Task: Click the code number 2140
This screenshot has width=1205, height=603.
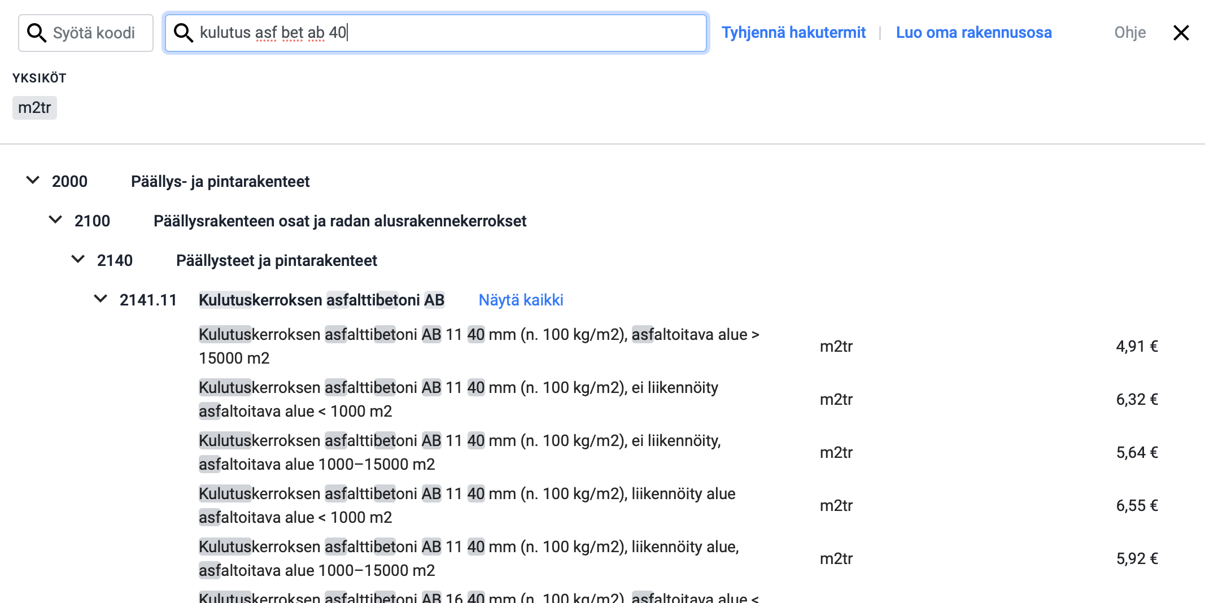Action: click(x=115, y=260)
